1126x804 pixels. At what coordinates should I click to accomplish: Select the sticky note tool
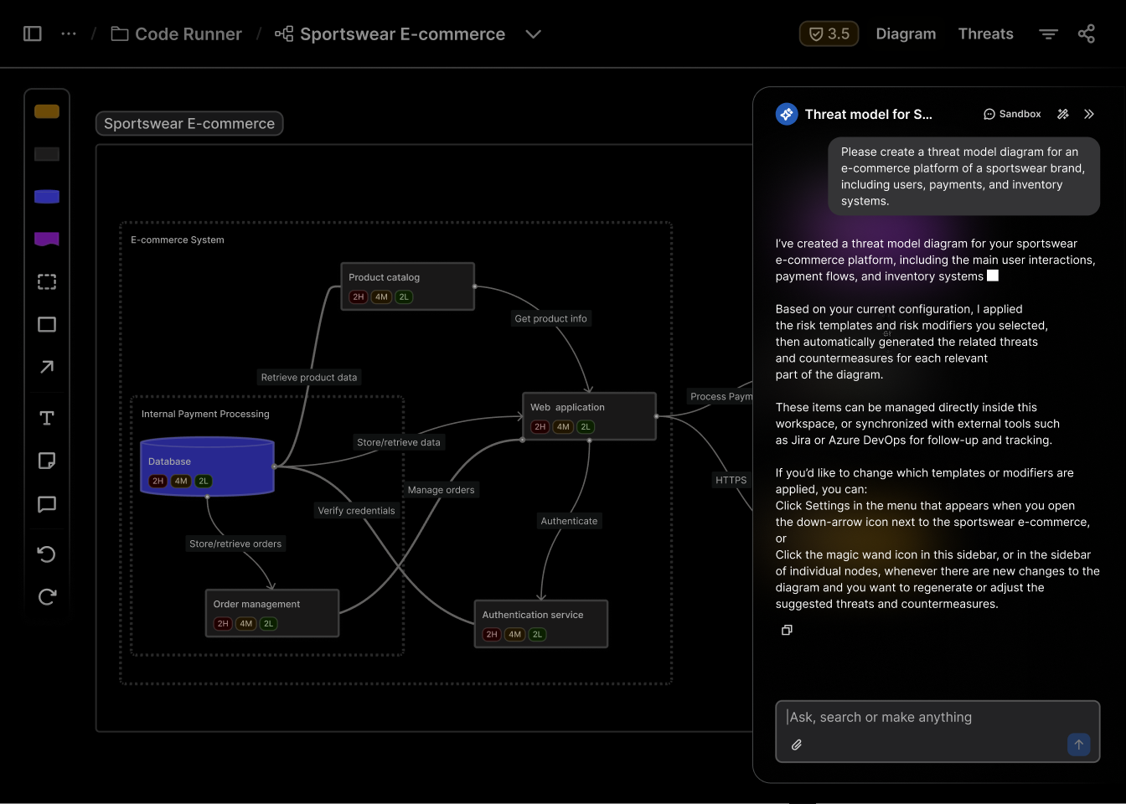47,461
